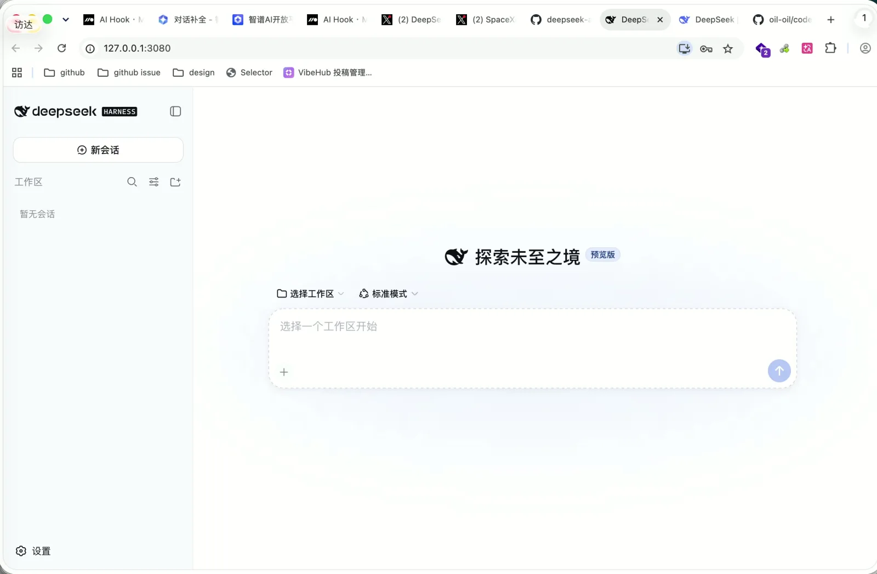
Task: Open the pink translate extension icon
Action: click(807, 48)
